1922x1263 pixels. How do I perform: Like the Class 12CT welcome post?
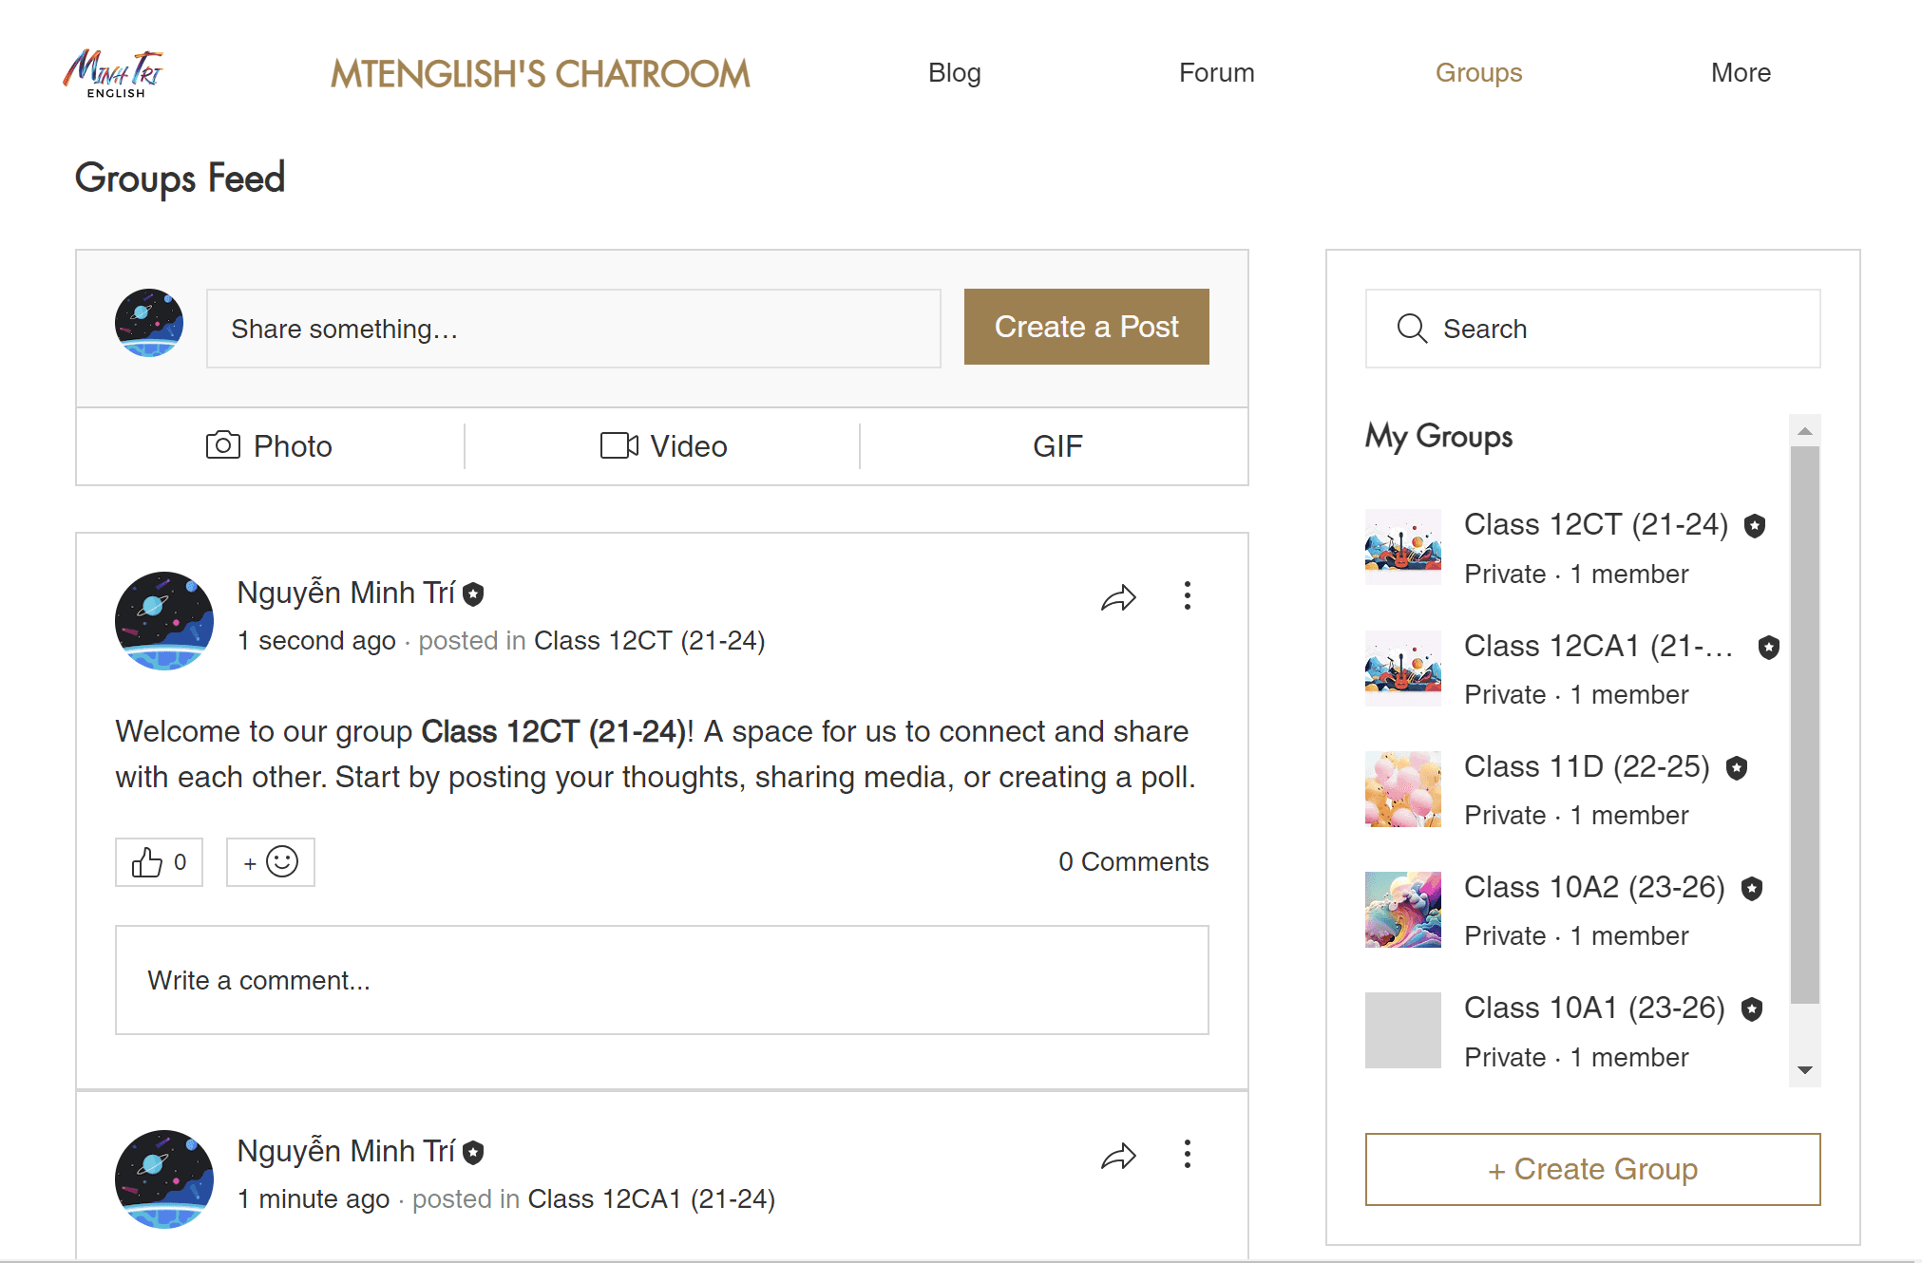(159, 862)
